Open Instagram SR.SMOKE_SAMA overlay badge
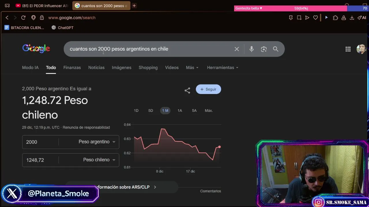Image resolution: width=369 pixels, height=207 pixels. 341,202
